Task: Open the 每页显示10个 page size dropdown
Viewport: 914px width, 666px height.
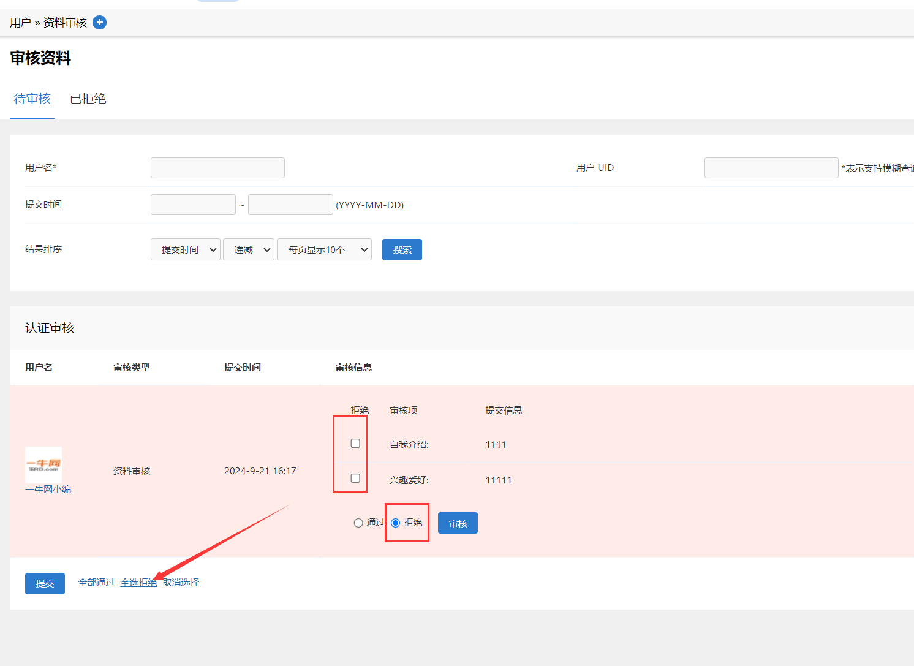Action: click(324, 249)
